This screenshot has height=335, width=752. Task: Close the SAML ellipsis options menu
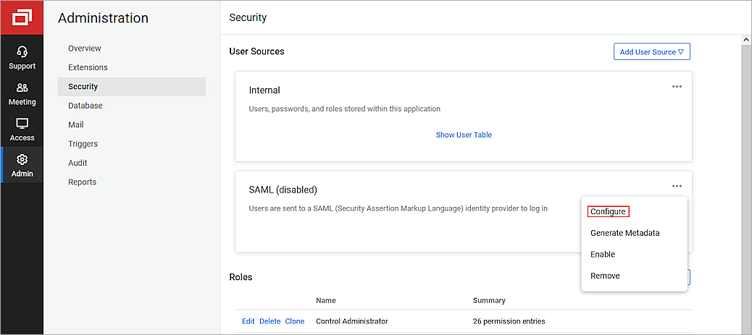677,186
